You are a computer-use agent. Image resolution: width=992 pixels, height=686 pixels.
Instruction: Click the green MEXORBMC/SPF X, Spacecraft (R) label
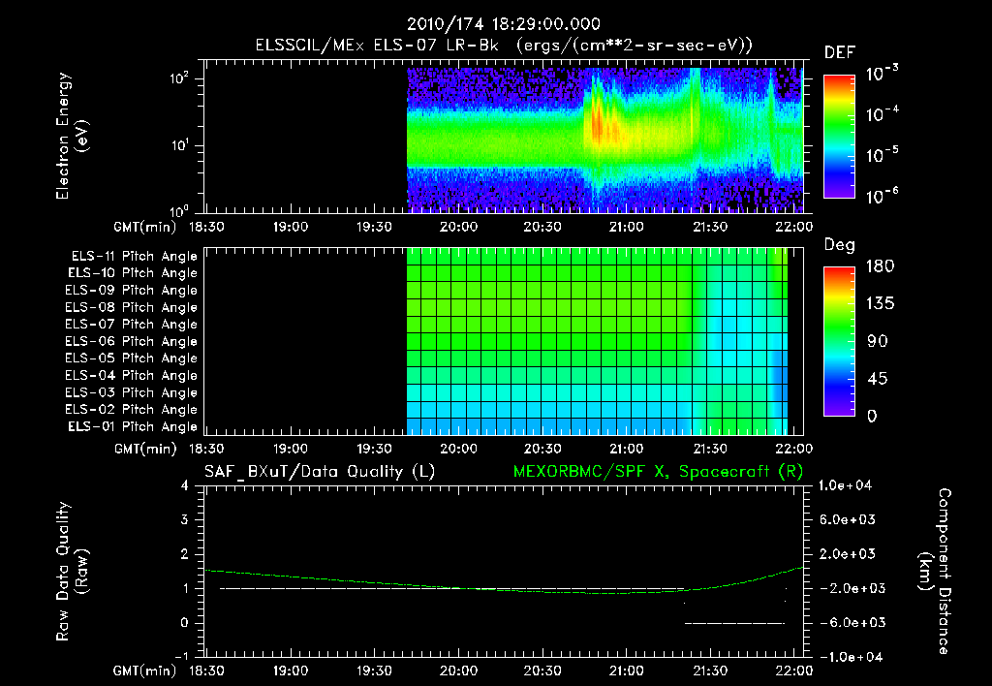(658, 472)
